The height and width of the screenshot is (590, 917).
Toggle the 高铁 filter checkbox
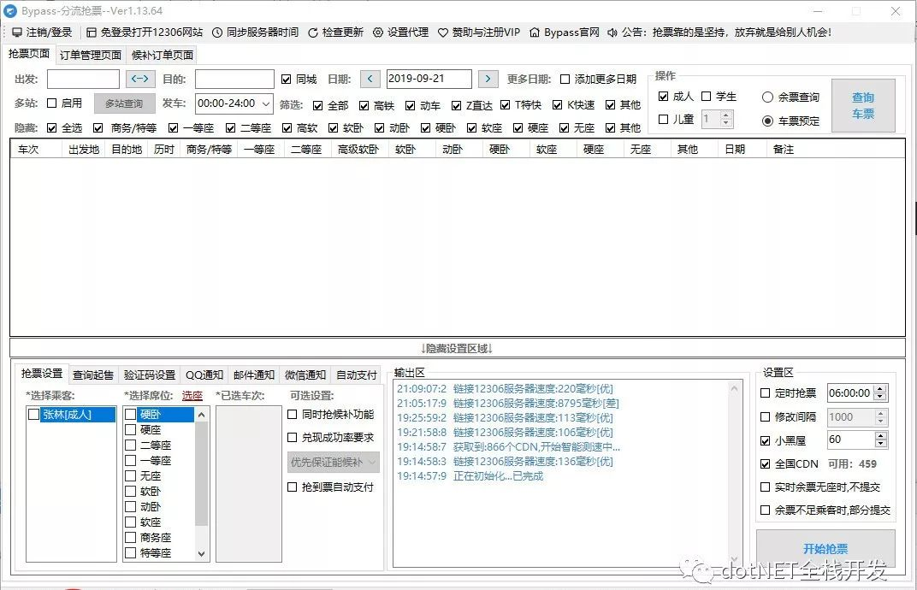coord(364,105)
